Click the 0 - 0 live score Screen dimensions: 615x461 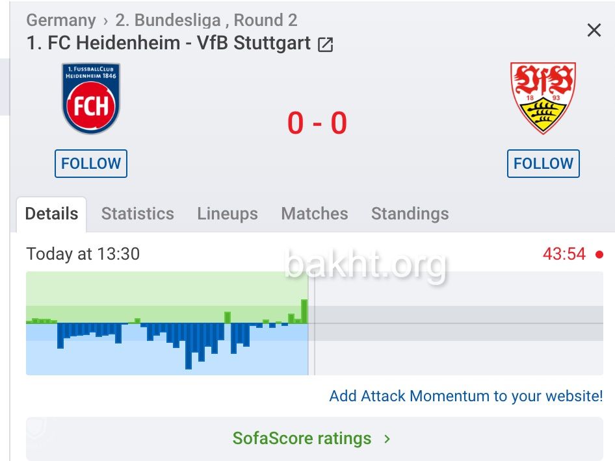point(317,123)
